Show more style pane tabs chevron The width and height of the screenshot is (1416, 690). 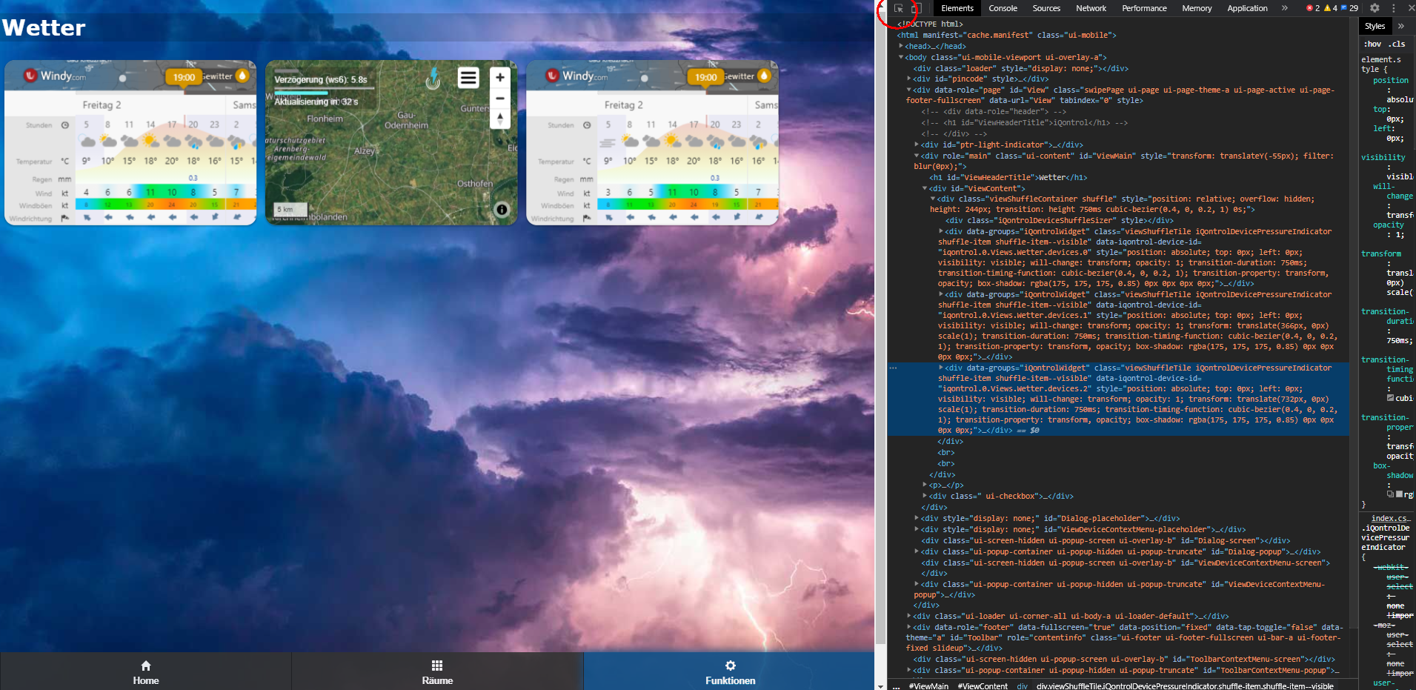1401,26
